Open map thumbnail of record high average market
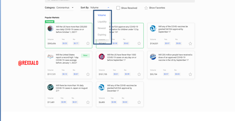 click(x=50, y=57)
